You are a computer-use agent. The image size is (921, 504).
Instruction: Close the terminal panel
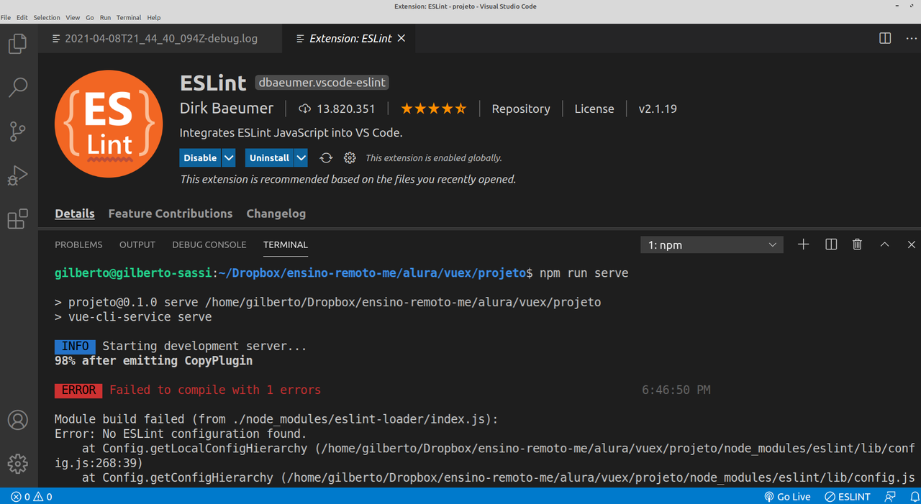click(911, 244)
